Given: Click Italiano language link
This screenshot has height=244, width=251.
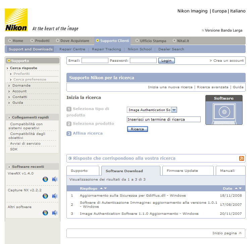Looking at the screenshot, I should pyautogui.click(x=238, y=11).
